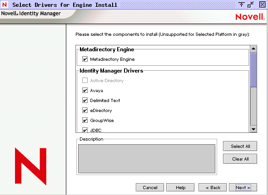Image resolution: width=268 pixels, height=195 pixels.
Task: Uncheck the GroupWise driver checkbox
Action: click(85, 121)
